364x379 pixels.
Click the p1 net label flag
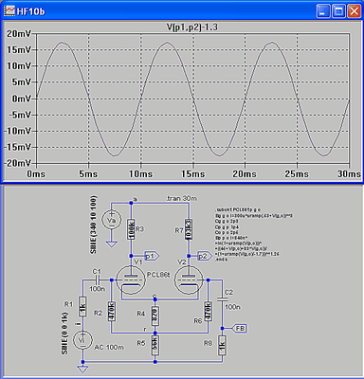point(152,256)
